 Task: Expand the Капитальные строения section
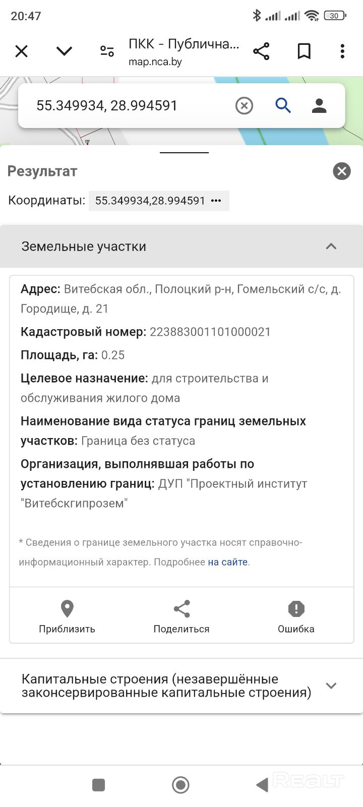click(331, 686)
